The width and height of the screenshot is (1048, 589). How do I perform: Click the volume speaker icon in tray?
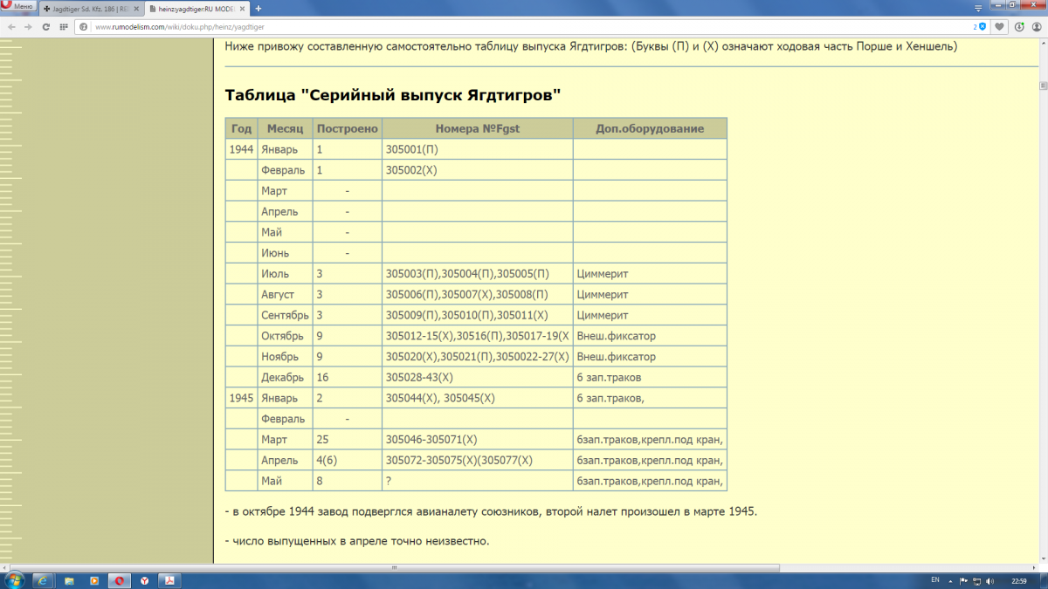point(989,580)
